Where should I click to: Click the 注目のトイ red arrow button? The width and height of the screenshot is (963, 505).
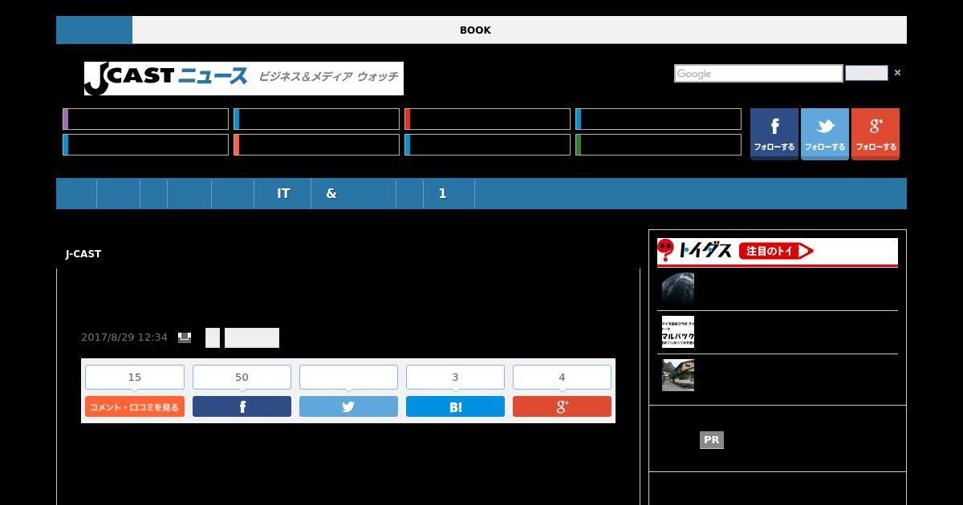[776, 251]
